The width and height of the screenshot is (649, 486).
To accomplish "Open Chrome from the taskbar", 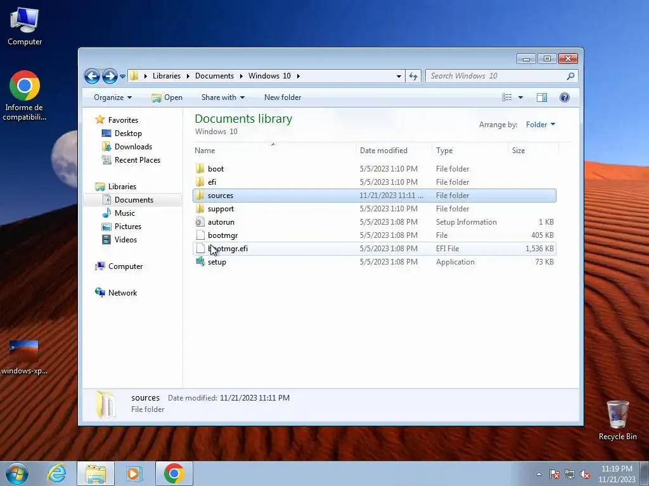I will tap(174, 473).
